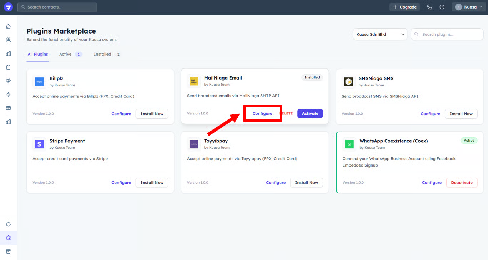Open the contacts people icon in sidebar
Image resolution: width=488 pixels, height=260 pixels.
point(9,40)
